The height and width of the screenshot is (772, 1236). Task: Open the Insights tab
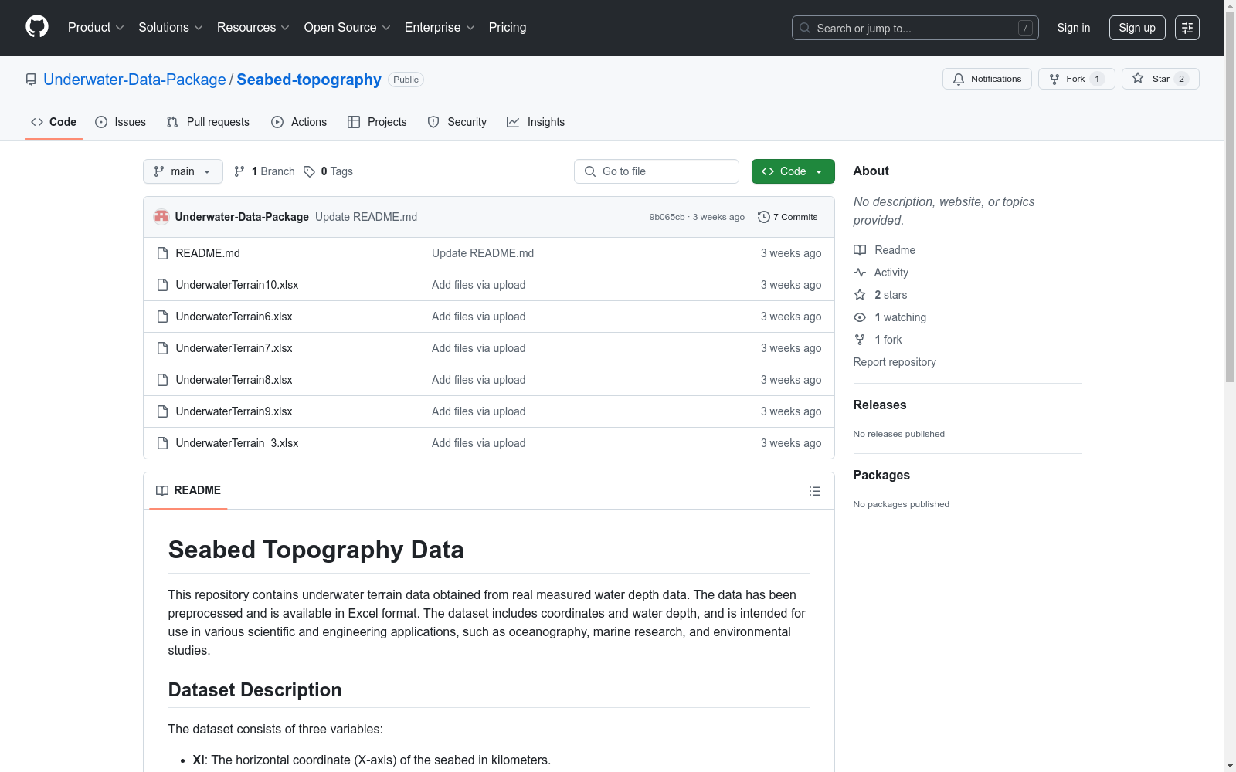(535, 122)
